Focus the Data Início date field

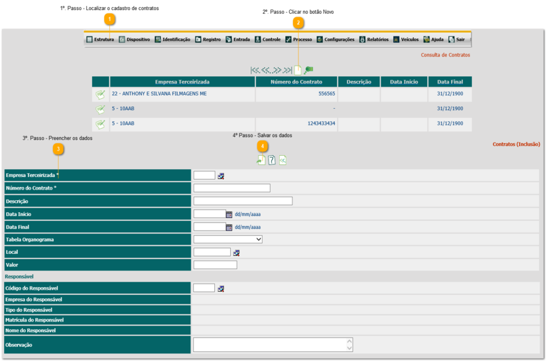point(210,214)
